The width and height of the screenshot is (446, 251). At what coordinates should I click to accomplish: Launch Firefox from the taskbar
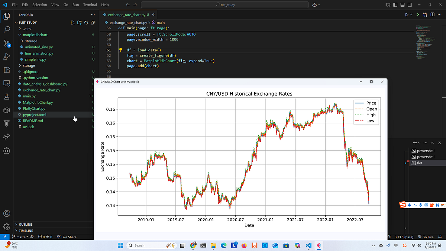pos(243,245)
